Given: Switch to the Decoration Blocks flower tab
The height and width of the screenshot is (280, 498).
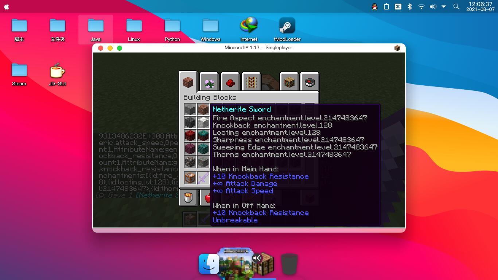Looking at the screenshot, I should click(209, 82).
